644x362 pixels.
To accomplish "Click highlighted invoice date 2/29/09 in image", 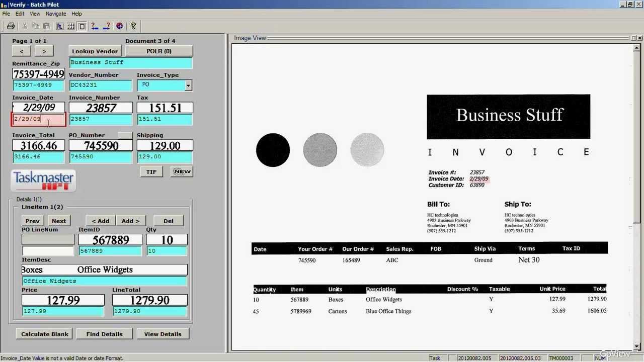I will (479, 179).
